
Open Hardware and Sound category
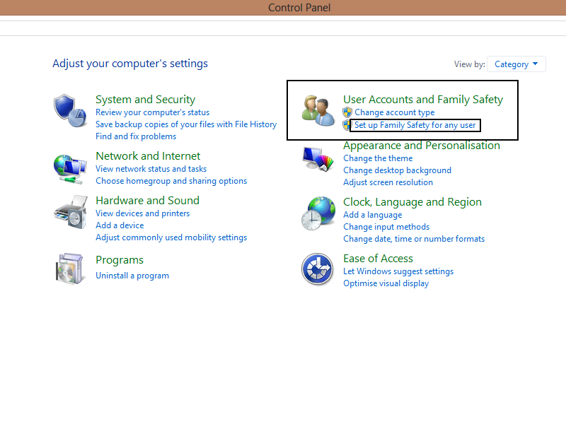coord(147,201)
